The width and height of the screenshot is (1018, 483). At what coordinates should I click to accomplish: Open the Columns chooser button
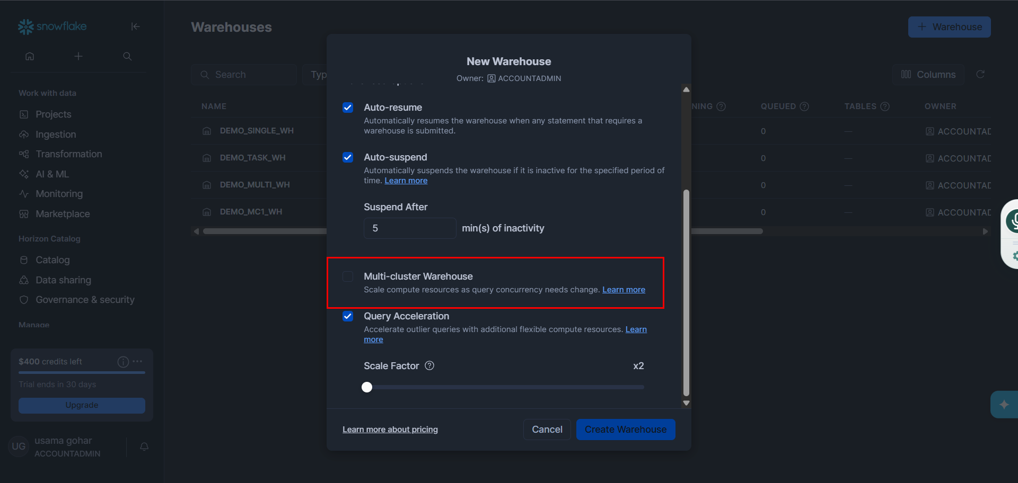[928, 75]
